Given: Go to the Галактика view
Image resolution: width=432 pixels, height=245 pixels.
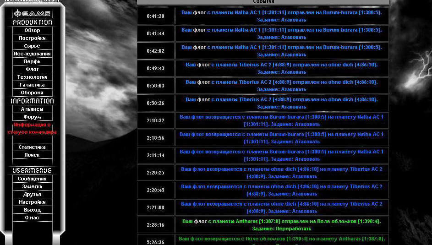Looking at the screenshot, I should pos(32,85).
